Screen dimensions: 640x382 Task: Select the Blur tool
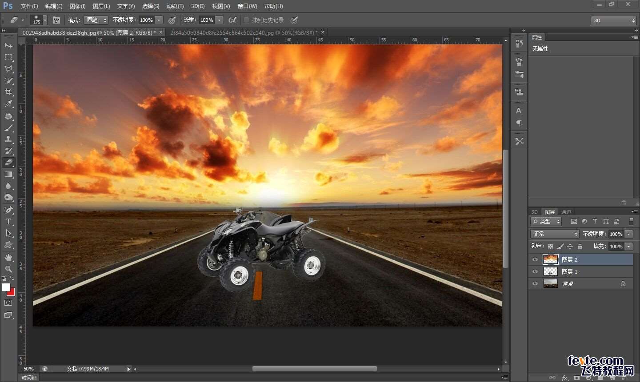click(8, 186)
